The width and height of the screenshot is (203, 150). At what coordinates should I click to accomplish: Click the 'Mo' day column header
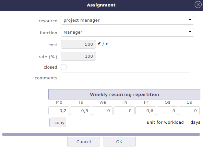tap(59, 102)
